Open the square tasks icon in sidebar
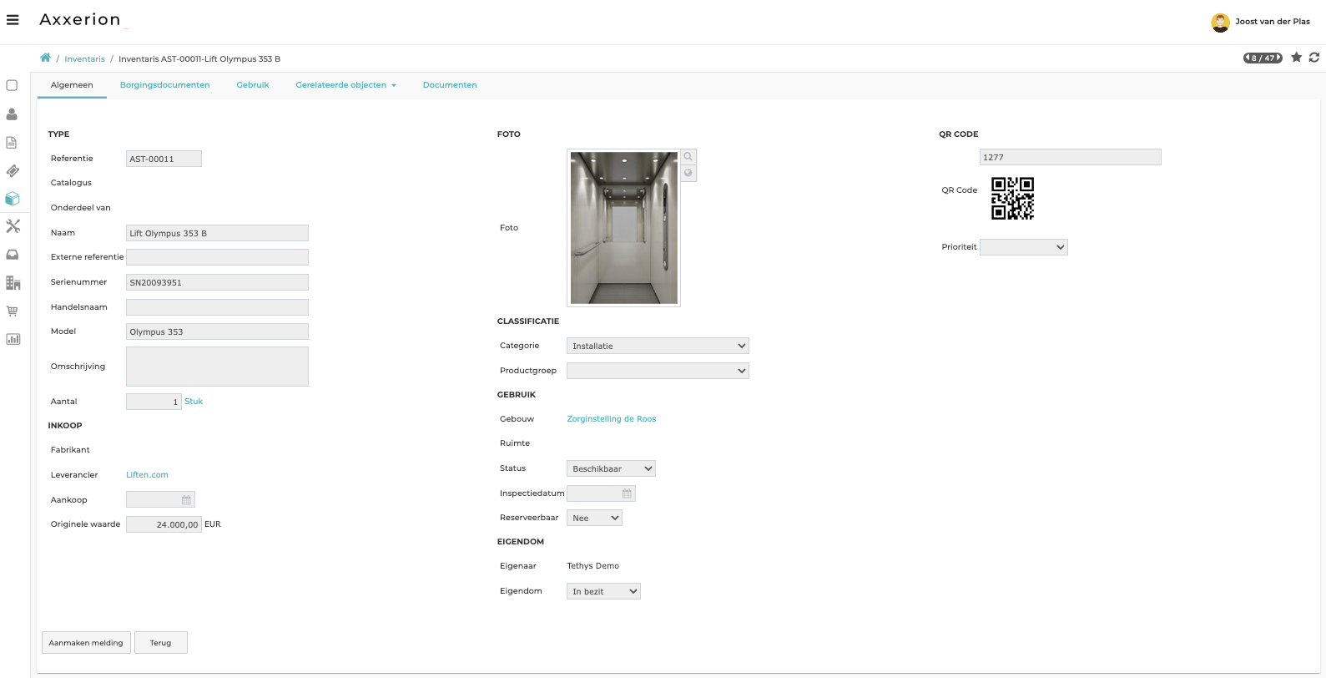 pyautogui.click(x=12, y=85)
